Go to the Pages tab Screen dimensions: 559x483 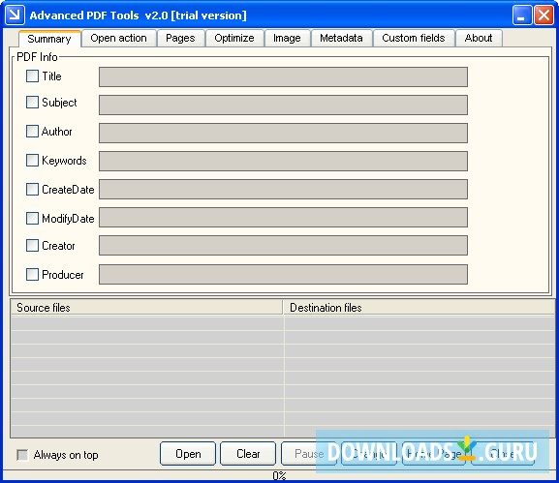[x=180, y=38]
